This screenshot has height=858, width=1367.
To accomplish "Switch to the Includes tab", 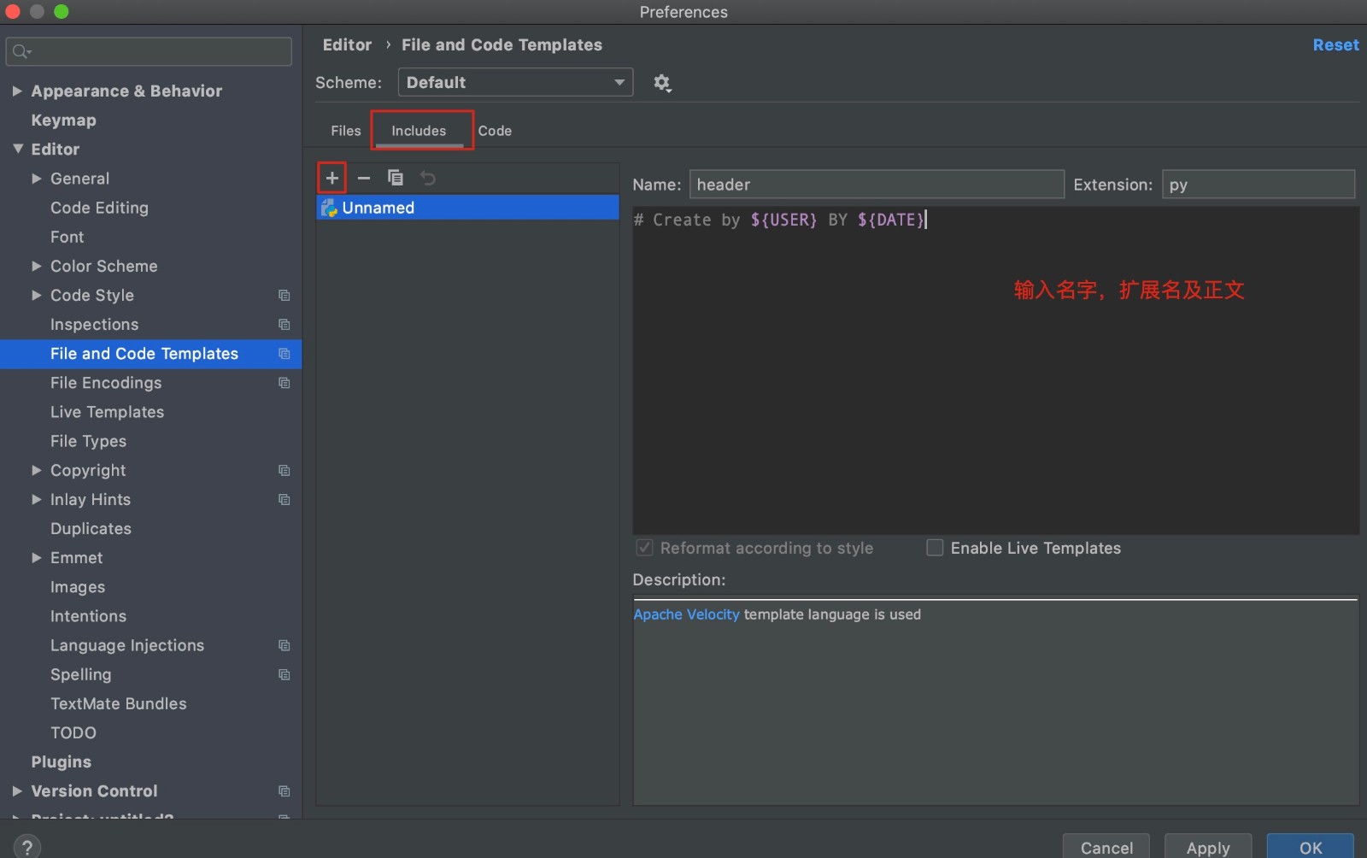I will coord(419,131).
